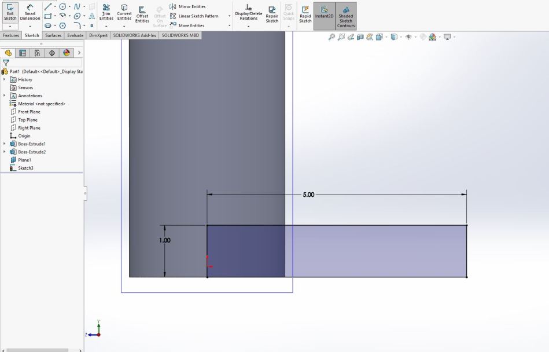Viewport: 549px width, 352px height.
Task: Switch to the Features tab
Action: coord(11,35)
